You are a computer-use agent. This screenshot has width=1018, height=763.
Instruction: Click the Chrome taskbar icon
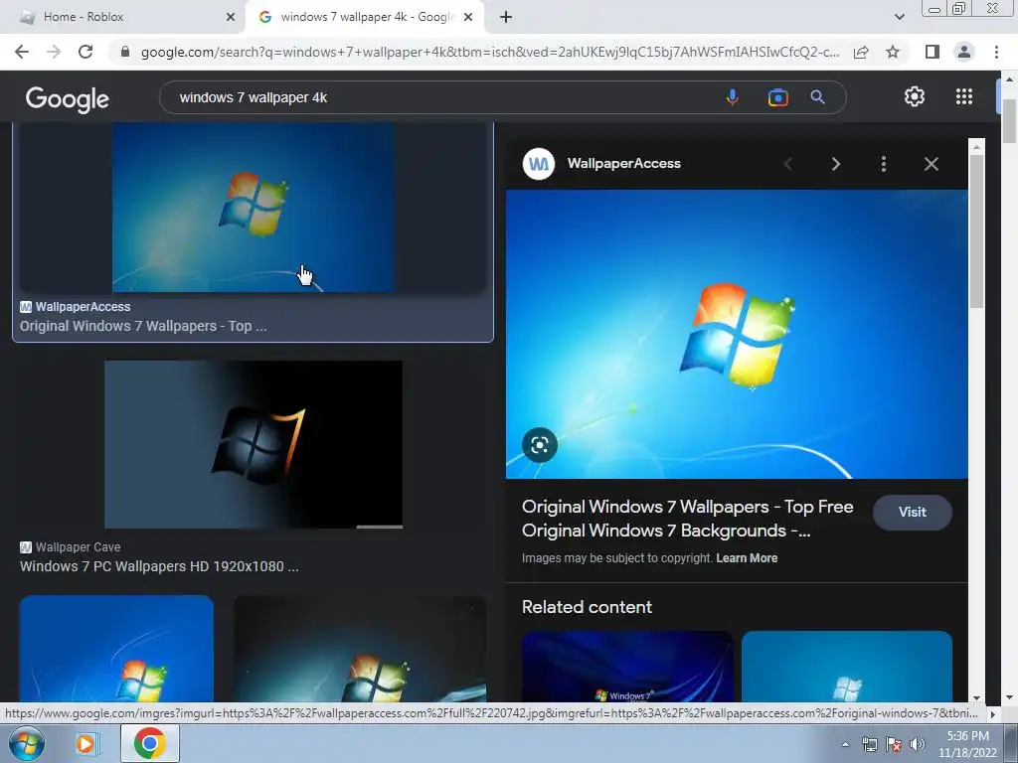pyautogui.click(x=149, y=743)
